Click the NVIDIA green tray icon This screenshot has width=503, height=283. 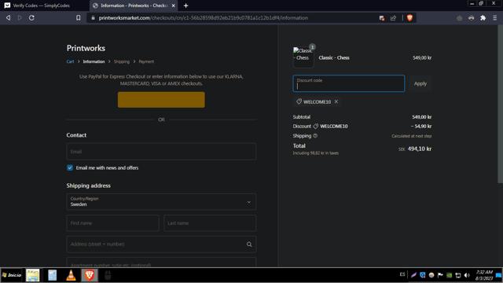point(449,275)
